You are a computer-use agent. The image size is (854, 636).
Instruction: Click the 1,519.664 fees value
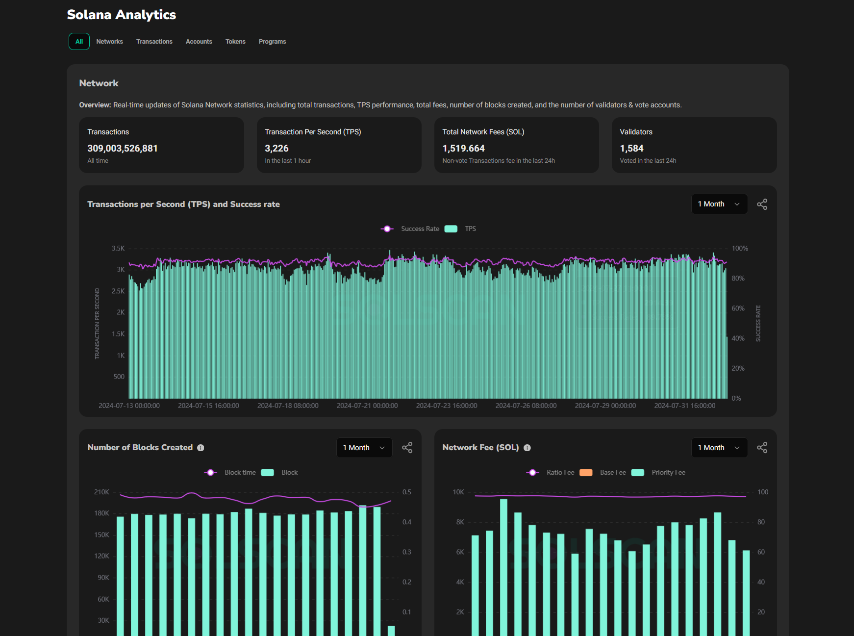(463, 148)
